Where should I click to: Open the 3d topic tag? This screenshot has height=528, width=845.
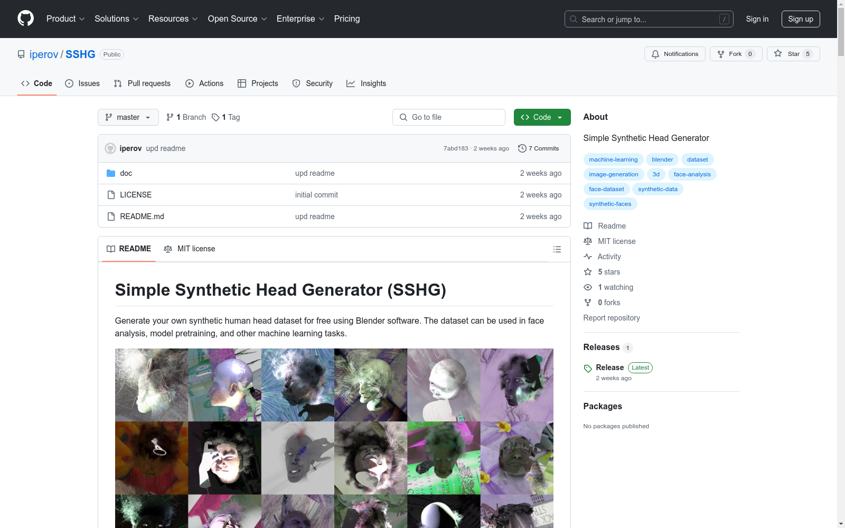pos(656,174)
